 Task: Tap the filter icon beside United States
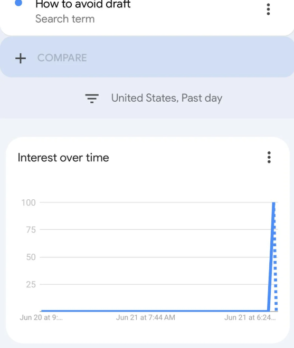click(x=92, y=98)
